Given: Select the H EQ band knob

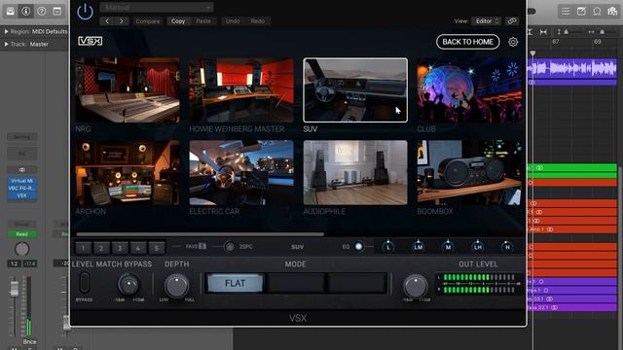Looking at the screenshot, I should click(507, 246).
